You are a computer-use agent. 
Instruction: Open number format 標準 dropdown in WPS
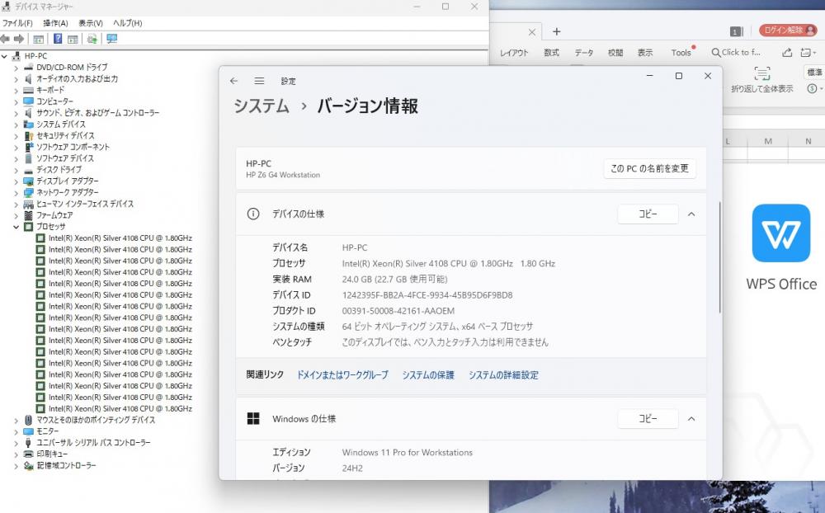coord(814,72)
